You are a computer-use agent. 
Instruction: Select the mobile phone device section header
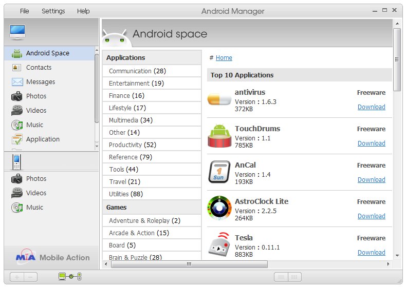pyautogui.click(x=17, y=162)
